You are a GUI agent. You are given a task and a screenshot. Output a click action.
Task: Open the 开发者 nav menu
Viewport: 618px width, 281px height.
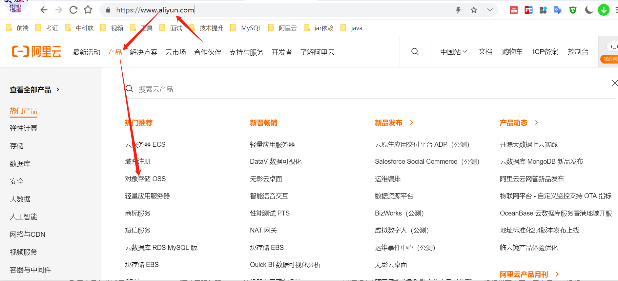click(282, 52)
